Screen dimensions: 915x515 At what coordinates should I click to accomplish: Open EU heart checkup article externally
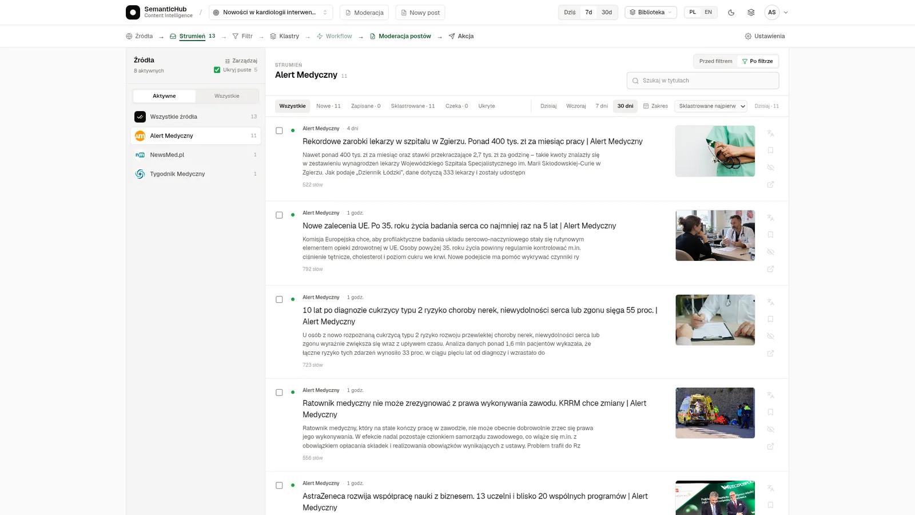(x=770, y=269)
